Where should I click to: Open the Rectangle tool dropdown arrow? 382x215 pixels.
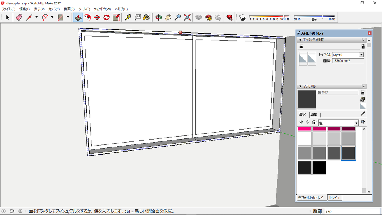coord(68,17)
